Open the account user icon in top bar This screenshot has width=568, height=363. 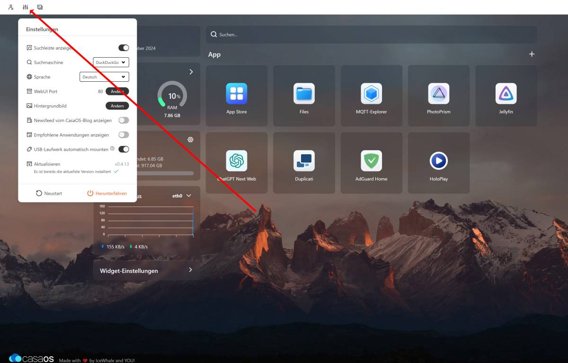click(x=11, y=7)
